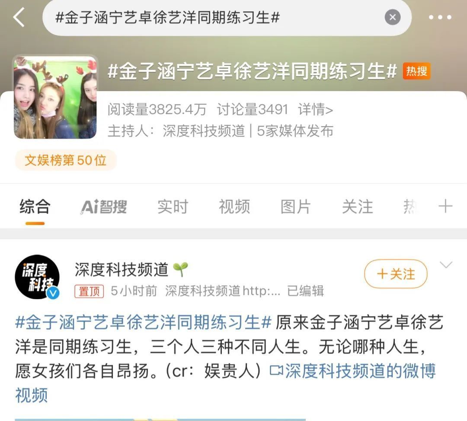The image size is (467, 421).
Task: Add a tab with the plus icon
Action: tap(445, 206)
